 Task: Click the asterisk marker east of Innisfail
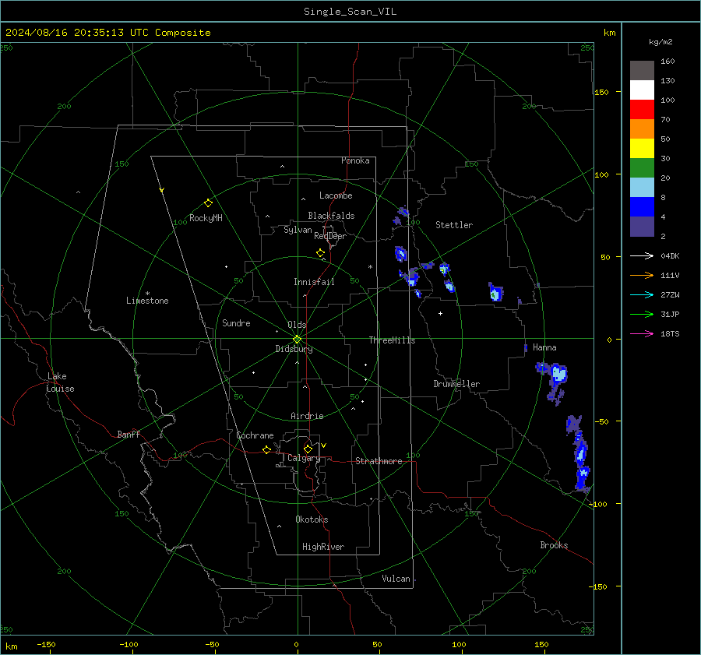point(370,267)
